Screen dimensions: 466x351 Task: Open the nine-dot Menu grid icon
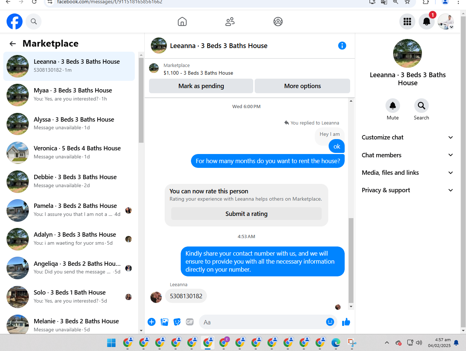pos(407,22)
